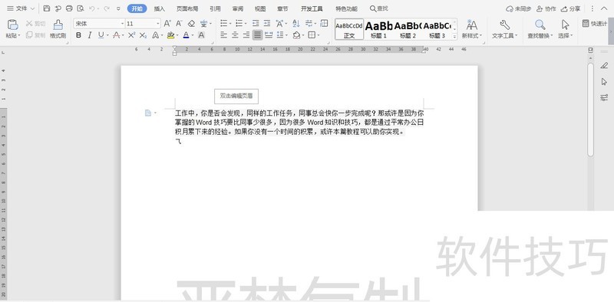
Task: Expand the styles gallery more arrow
Action: coord(454,37)
